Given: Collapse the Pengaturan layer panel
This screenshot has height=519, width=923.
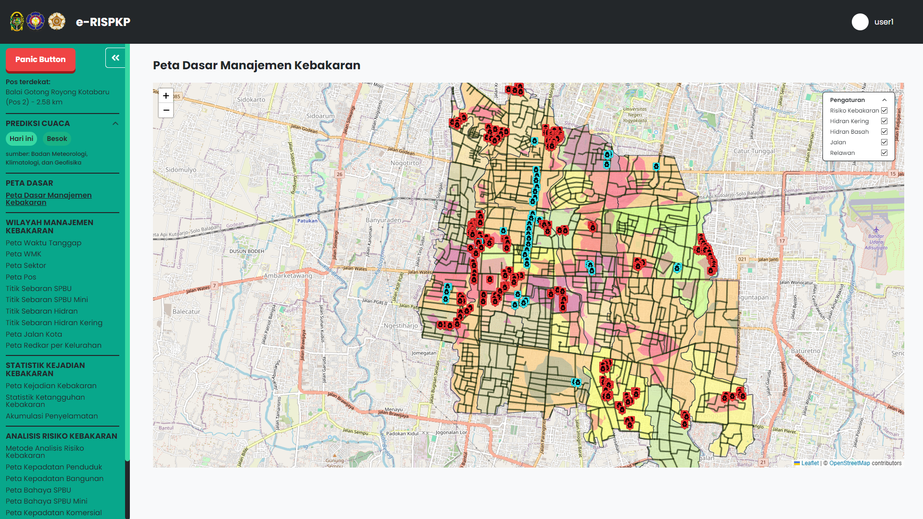Looking at the screenshot, I should click(x=884, y=100).
